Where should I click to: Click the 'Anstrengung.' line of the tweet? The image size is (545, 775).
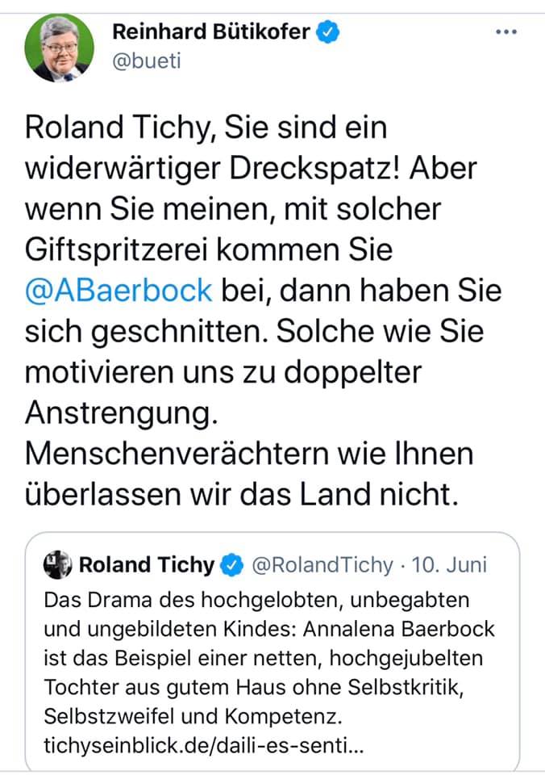point(123,413)
